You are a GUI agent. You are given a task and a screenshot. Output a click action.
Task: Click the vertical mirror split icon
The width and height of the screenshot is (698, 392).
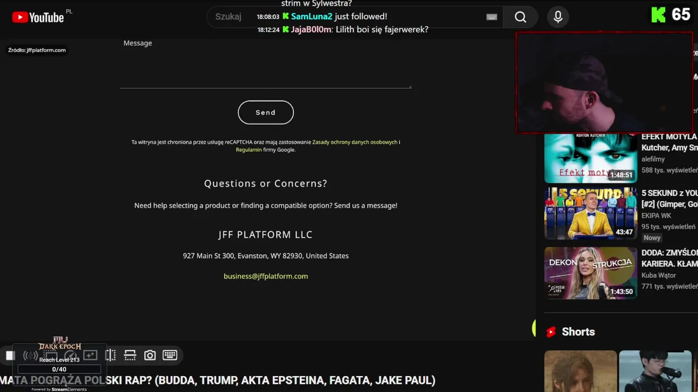tap(110, 356)
